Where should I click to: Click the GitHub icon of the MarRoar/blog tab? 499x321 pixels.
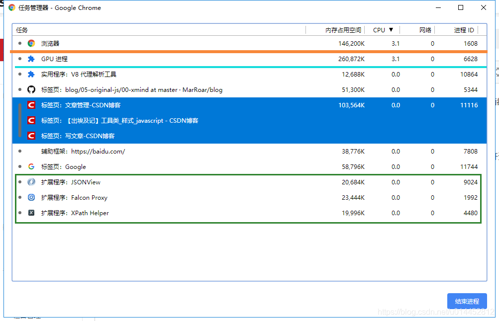(31, 89)
